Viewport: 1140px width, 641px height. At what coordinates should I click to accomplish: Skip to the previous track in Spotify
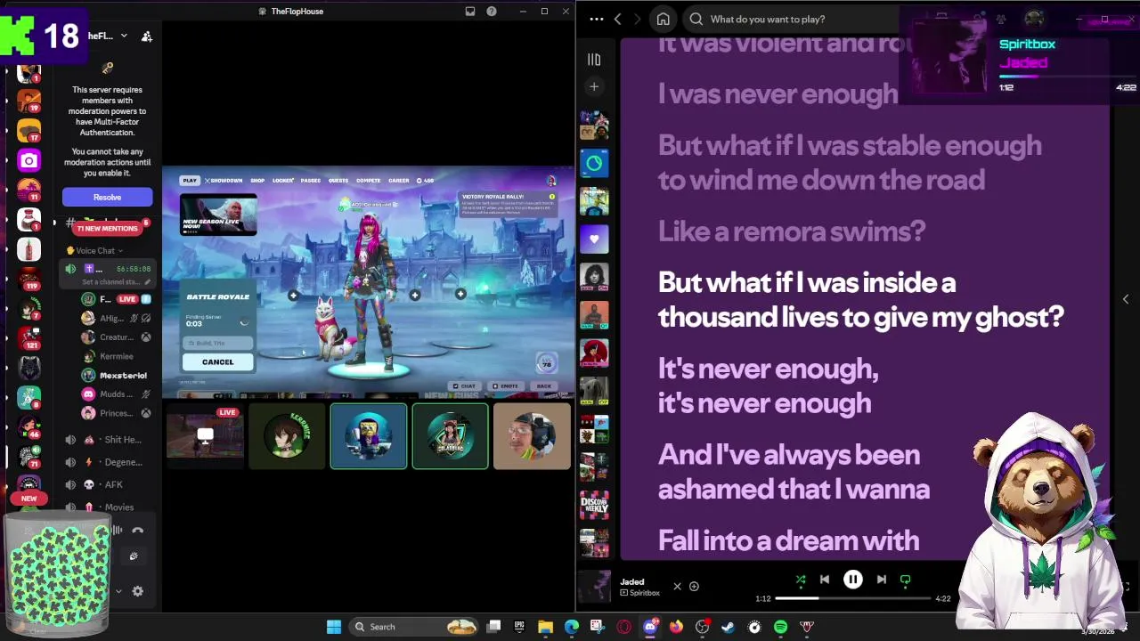click(x=825, y=580)
